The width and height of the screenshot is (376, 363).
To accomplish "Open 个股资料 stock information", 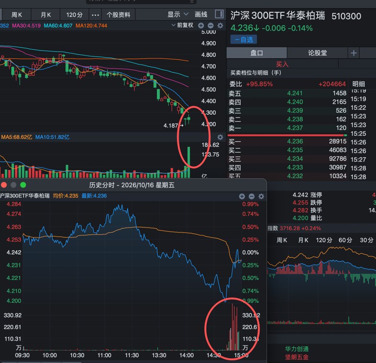I will (119, 15).
